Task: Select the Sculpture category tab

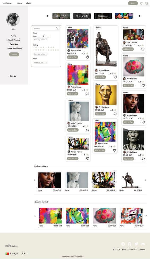Action: click(103, 16)
